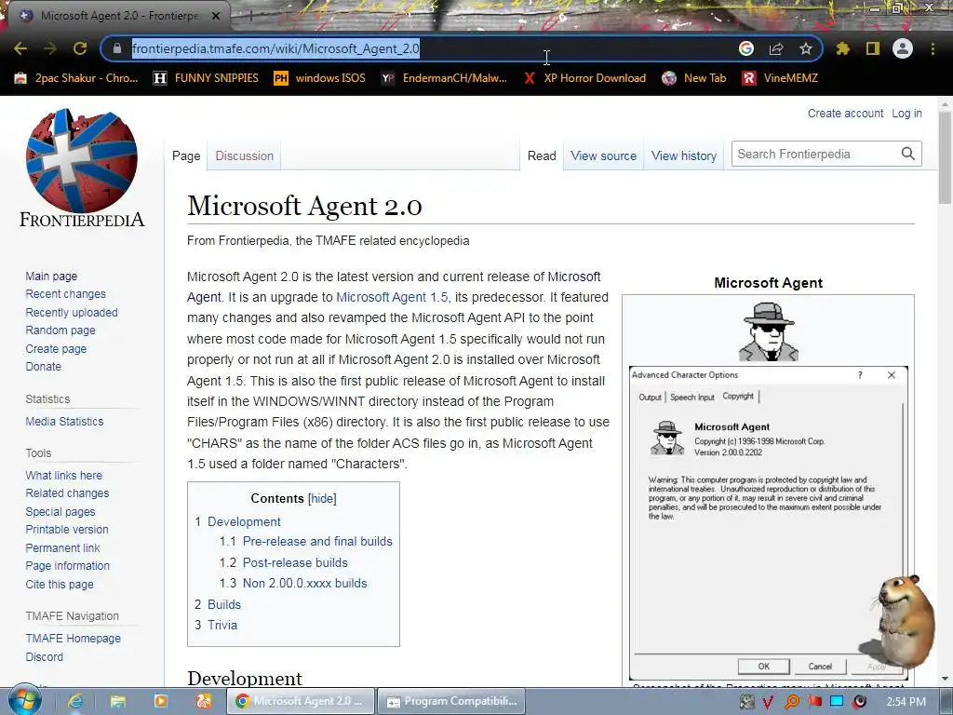Follow the Microsoft Agent 1.5 article link

click(x=392, y=297)
